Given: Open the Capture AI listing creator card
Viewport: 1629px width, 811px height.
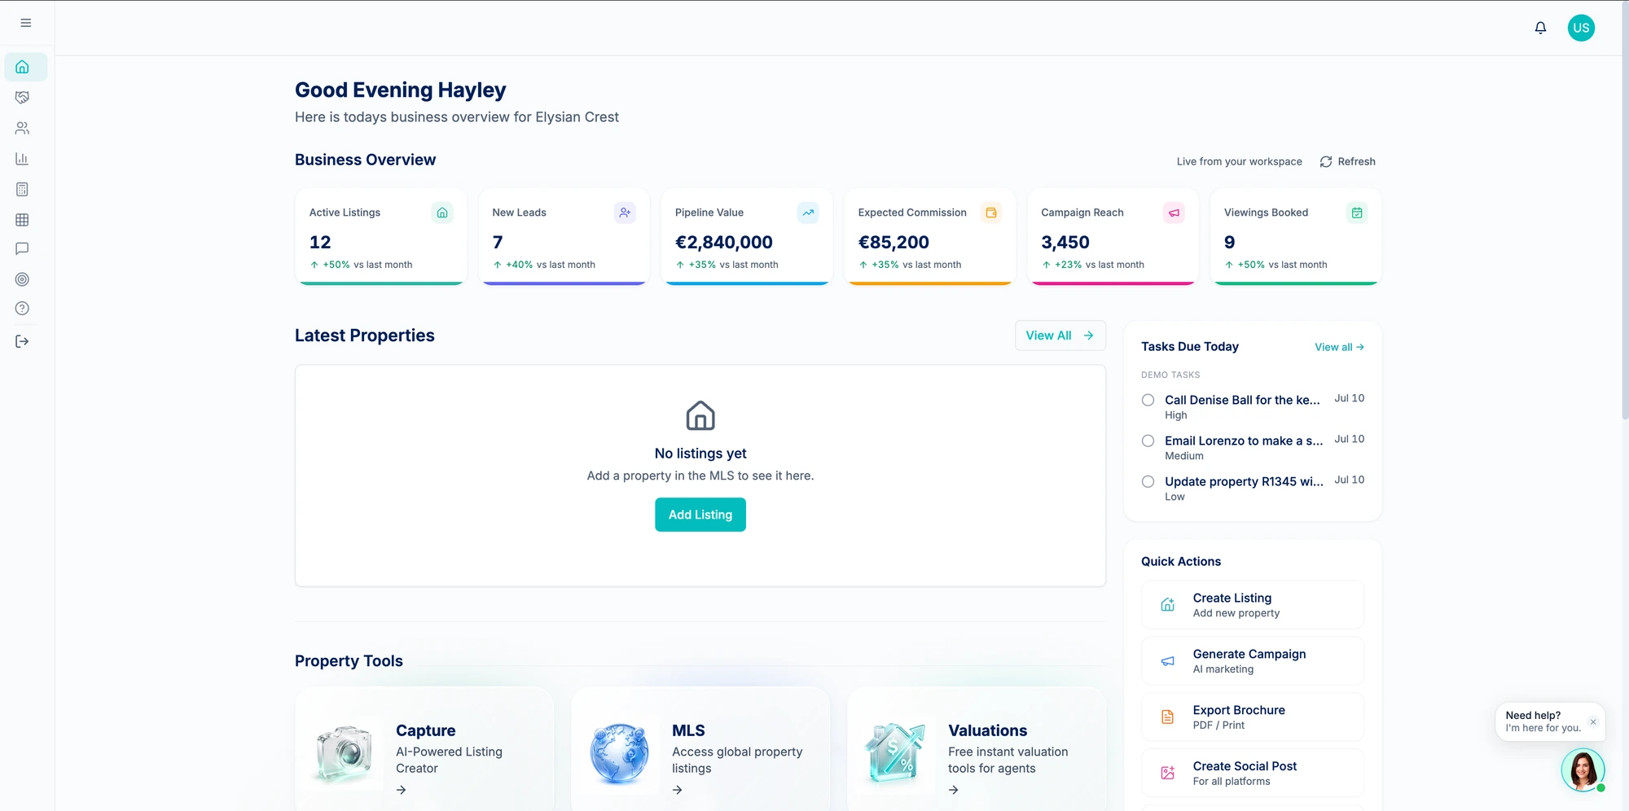Looking at the screenshot, I should (x=424, y=749).
